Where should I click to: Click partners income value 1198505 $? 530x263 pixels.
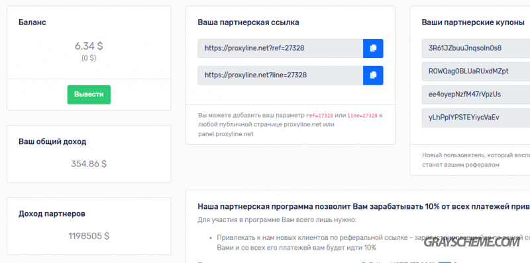click(89, 236)
